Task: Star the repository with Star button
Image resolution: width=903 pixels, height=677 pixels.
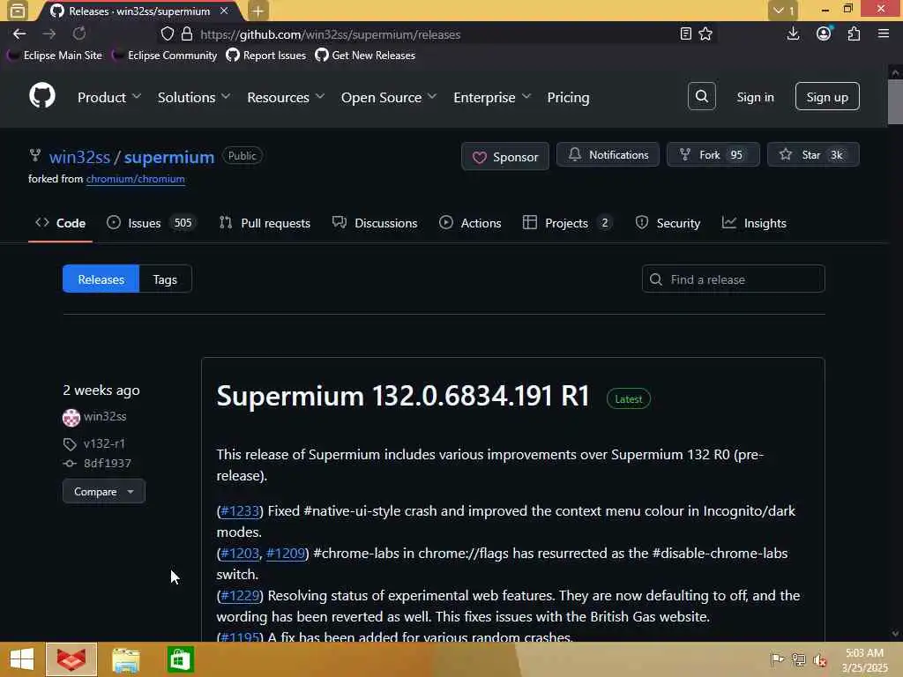Action: point(813,155)
